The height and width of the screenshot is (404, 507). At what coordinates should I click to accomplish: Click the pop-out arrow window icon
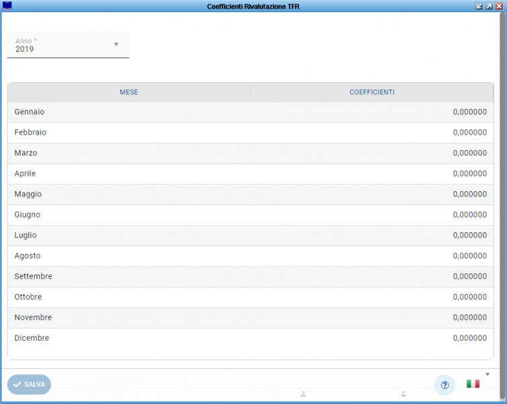(x=490, y=6)
